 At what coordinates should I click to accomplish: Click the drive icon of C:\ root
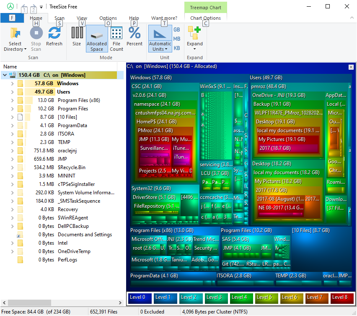tap(13, 75)
